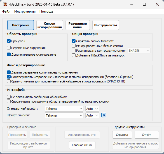Open the Инструменты menu in menu bar

coord(25,11)
